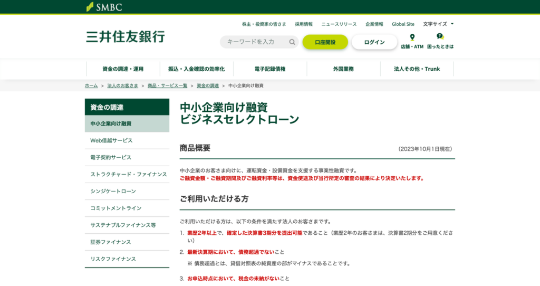The height and width of the screenshot is (286, 540).
Task: Open ニュースリリース link
Action: [x=339, y=24]
